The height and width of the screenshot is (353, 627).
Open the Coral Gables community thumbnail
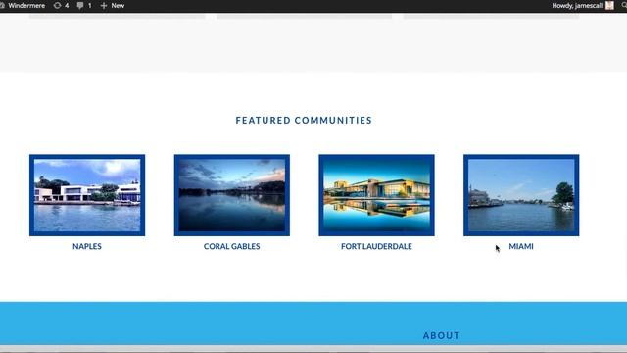[x=232, y=195]
